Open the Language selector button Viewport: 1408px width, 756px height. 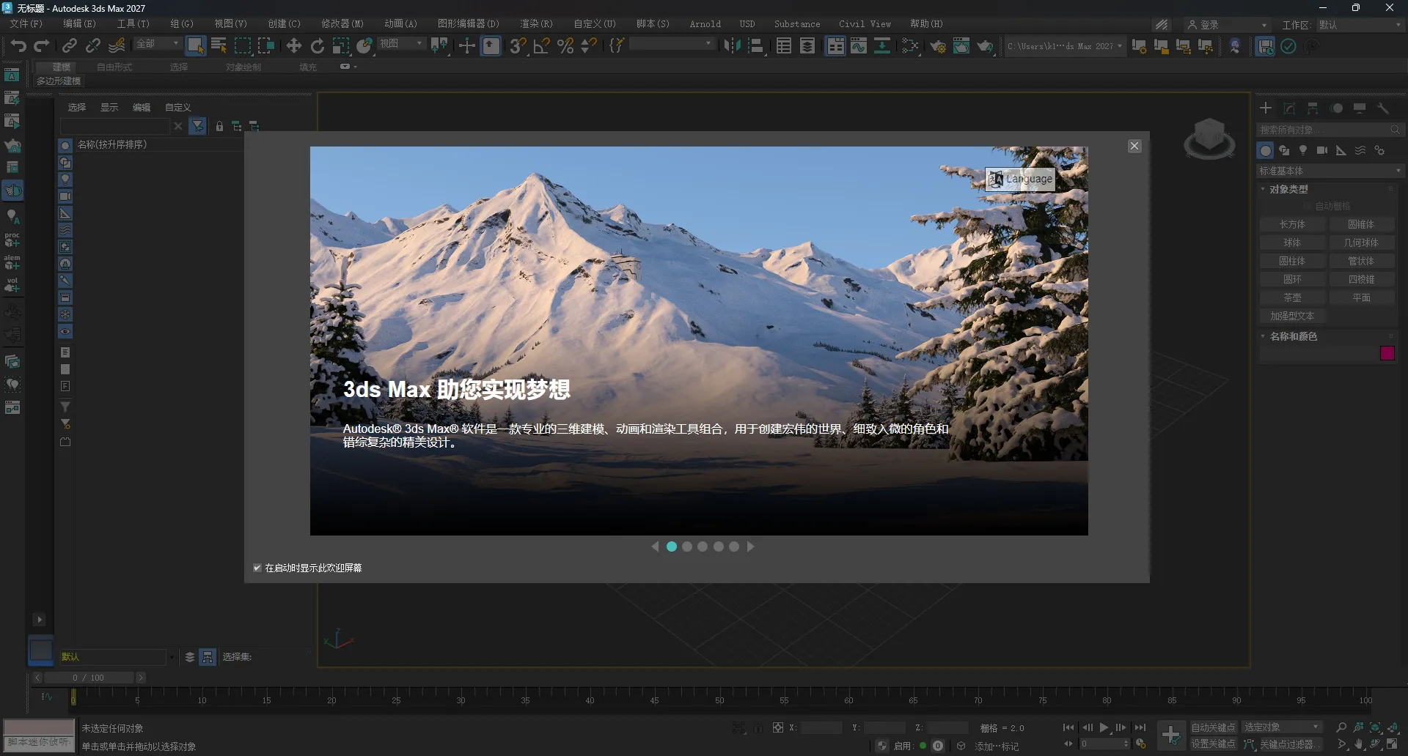[x=1020, y=179]
